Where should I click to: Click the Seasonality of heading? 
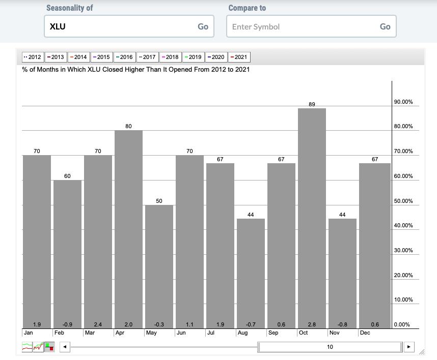point(70,8)
